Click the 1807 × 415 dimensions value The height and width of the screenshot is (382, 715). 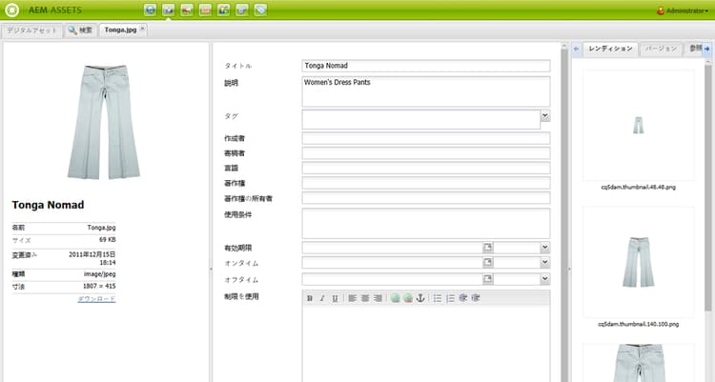point(99,287)
